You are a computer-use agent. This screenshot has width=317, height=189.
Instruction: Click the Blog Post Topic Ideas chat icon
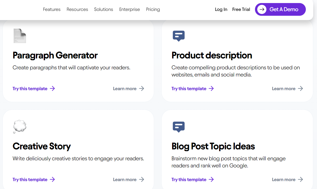coord(178,127)
